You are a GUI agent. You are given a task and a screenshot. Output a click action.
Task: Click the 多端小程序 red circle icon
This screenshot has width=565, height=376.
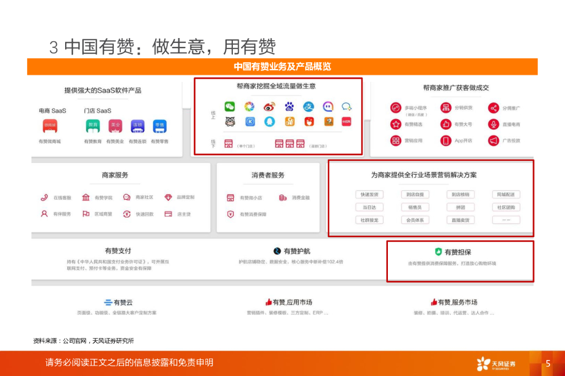(x=396, y=108)
